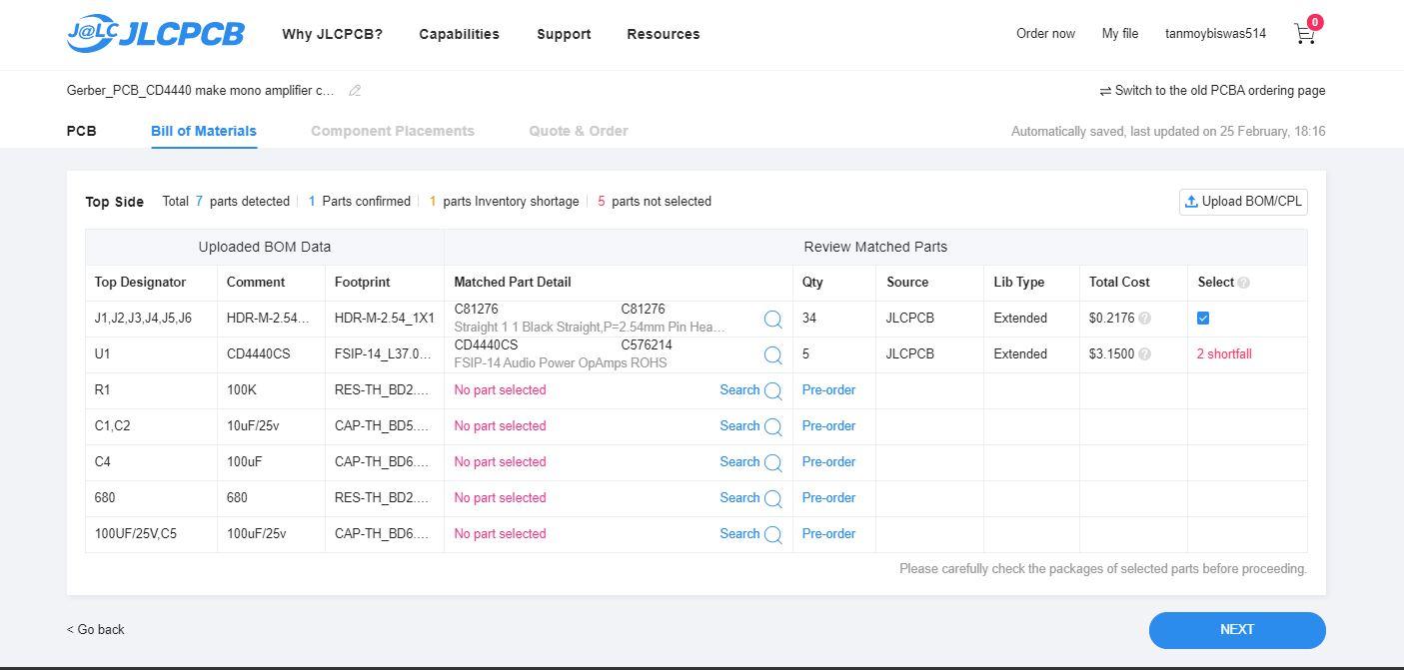Click the magnifier icon in 100UF/25V,C5 row

(x=772, y=534)
